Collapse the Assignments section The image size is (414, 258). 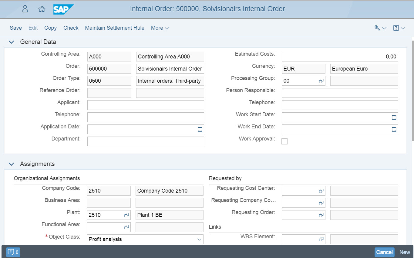click(12, 164)
